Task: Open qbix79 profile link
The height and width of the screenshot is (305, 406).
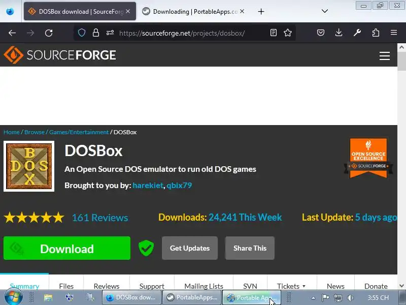Action: tap(179, 186)
